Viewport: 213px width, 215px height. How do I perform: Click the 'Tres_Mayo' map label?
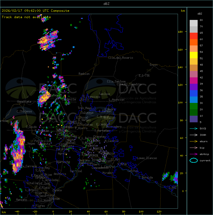pyautogui.click(x=84, y=108)
